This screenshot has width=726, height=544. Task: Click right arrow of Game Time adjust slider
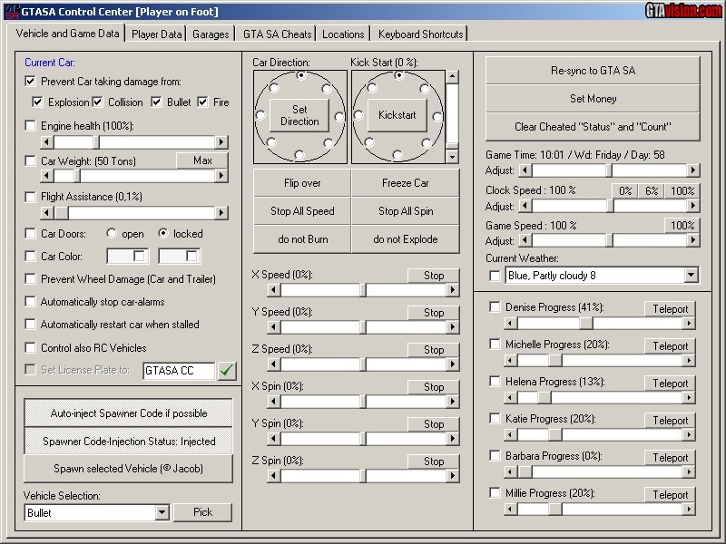pos(693,170)
